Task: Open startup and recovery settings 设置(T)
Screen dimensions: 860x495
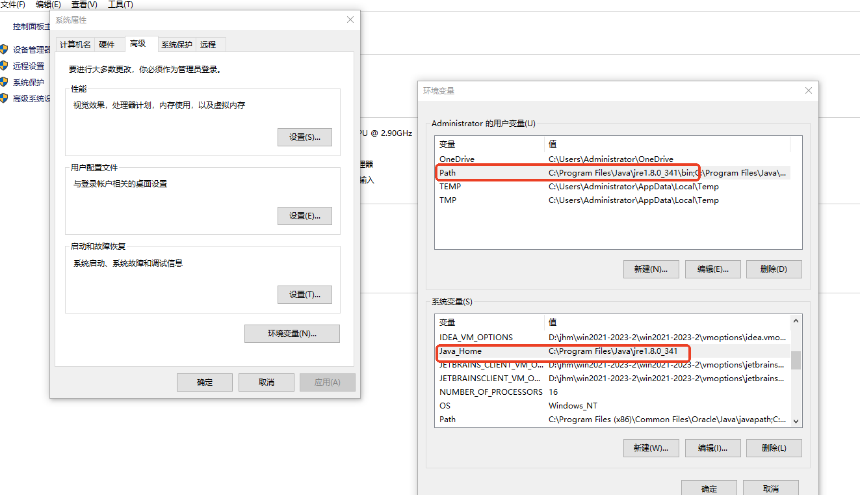Action: [x=304, y=294]
